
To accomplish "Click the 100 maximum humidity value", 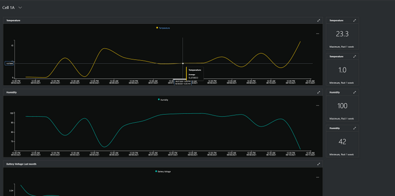I will [x=342, y=106].
